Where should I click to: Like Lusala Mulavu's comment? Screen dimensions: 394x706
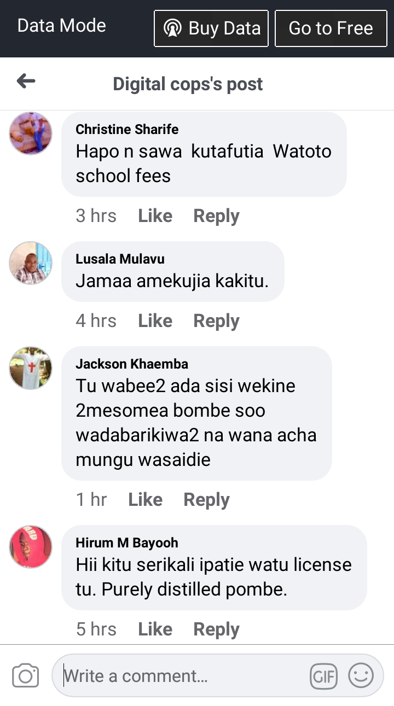pos(155,321)
